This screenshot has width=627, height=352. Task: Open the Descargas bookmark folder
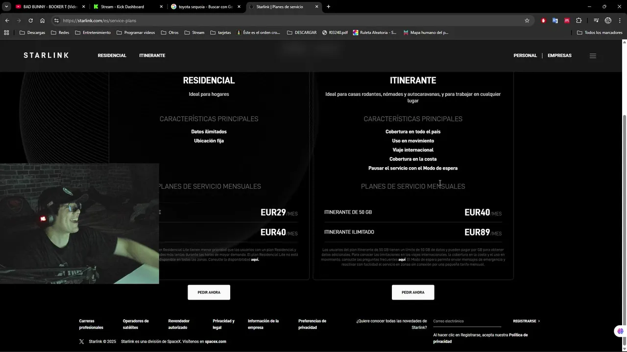(32, 33)
